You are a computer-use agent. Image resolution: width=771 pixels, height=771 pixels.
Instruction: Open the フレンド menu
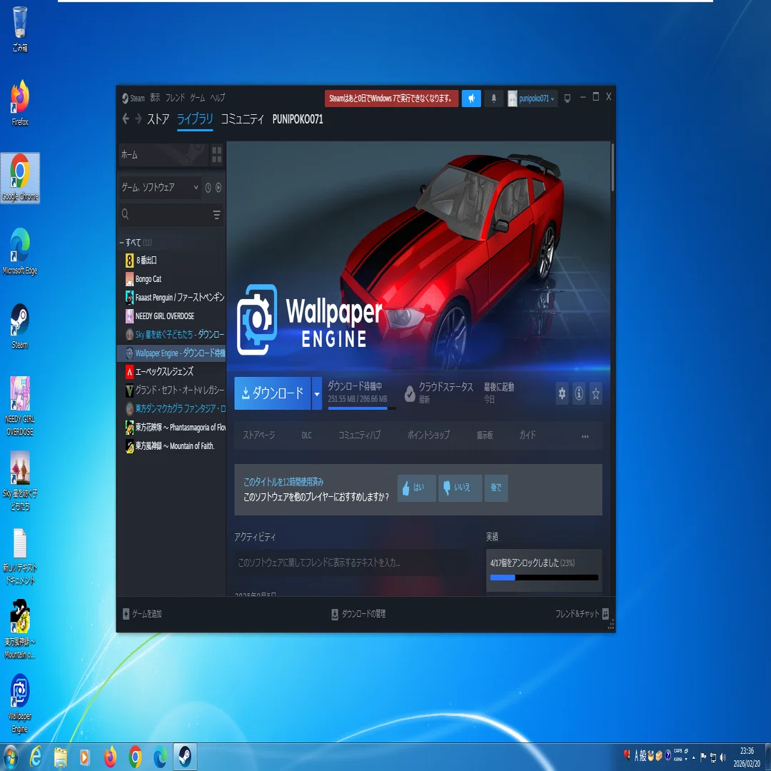tap(175, 98)
